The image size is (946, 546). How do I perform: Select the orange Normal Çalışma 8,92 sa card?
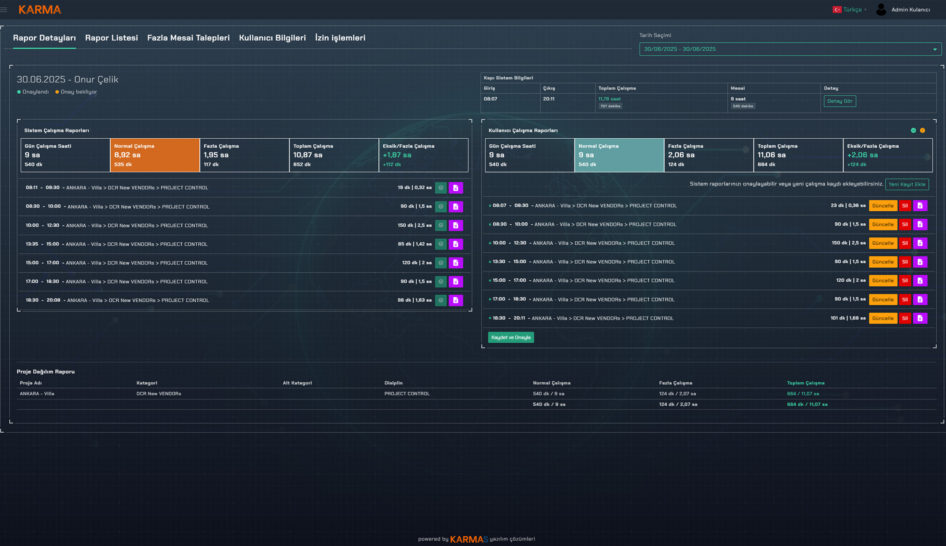155,155
